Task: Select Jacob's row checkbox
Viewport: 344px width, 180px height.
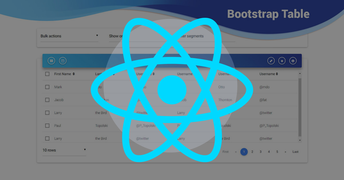Action: pyautogui.click(x=47, y=100)
